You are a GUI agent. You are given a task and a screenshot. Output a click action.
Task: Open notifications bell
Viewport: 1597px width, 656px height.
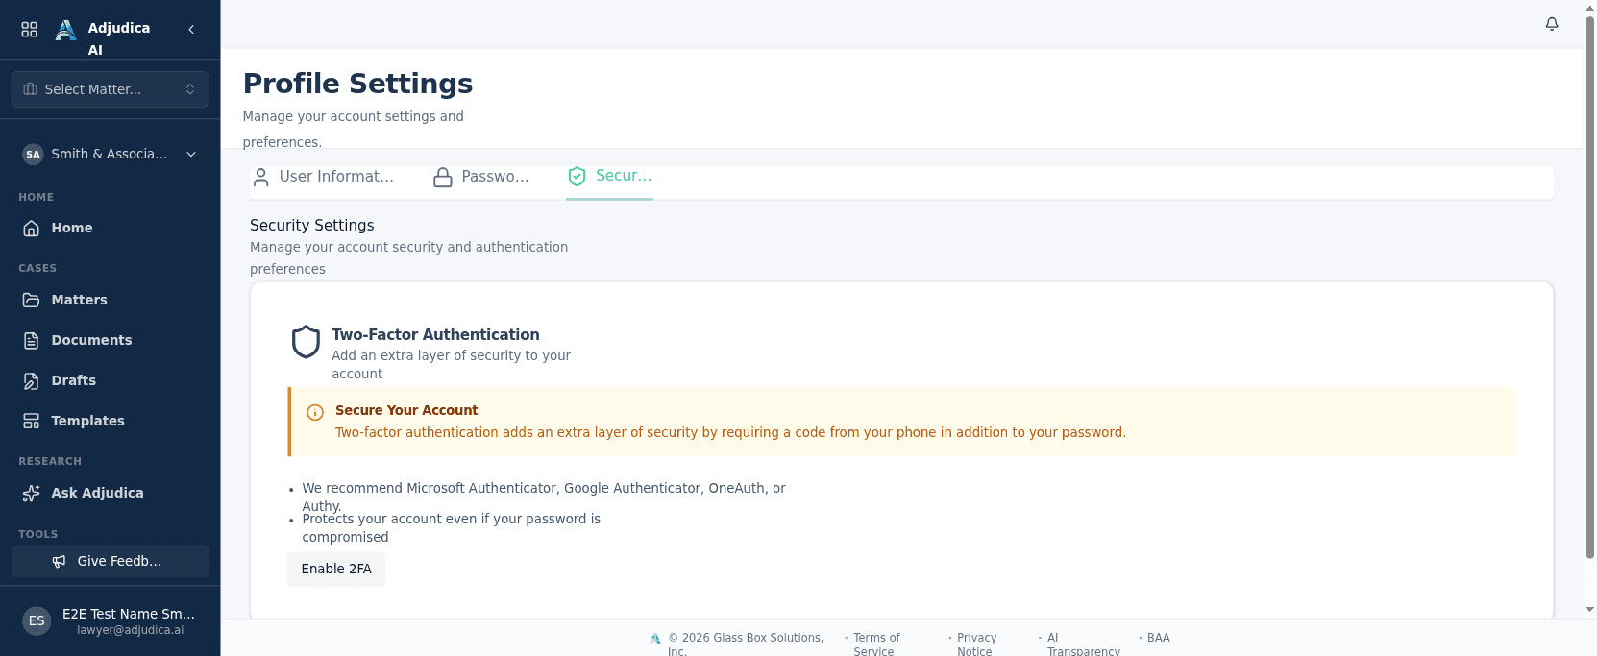1552,24
